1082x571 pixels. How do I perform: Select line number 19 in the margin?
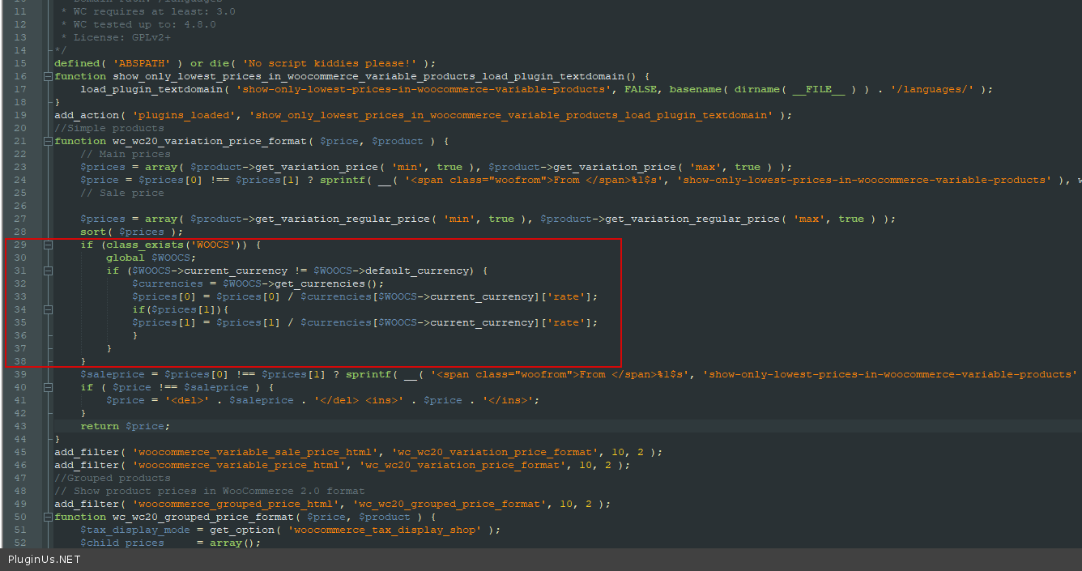point(20,115)
